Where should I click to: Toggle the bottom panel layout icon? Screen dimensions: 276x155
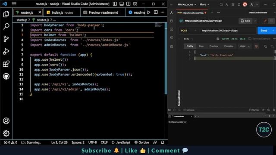click(122, 4)
